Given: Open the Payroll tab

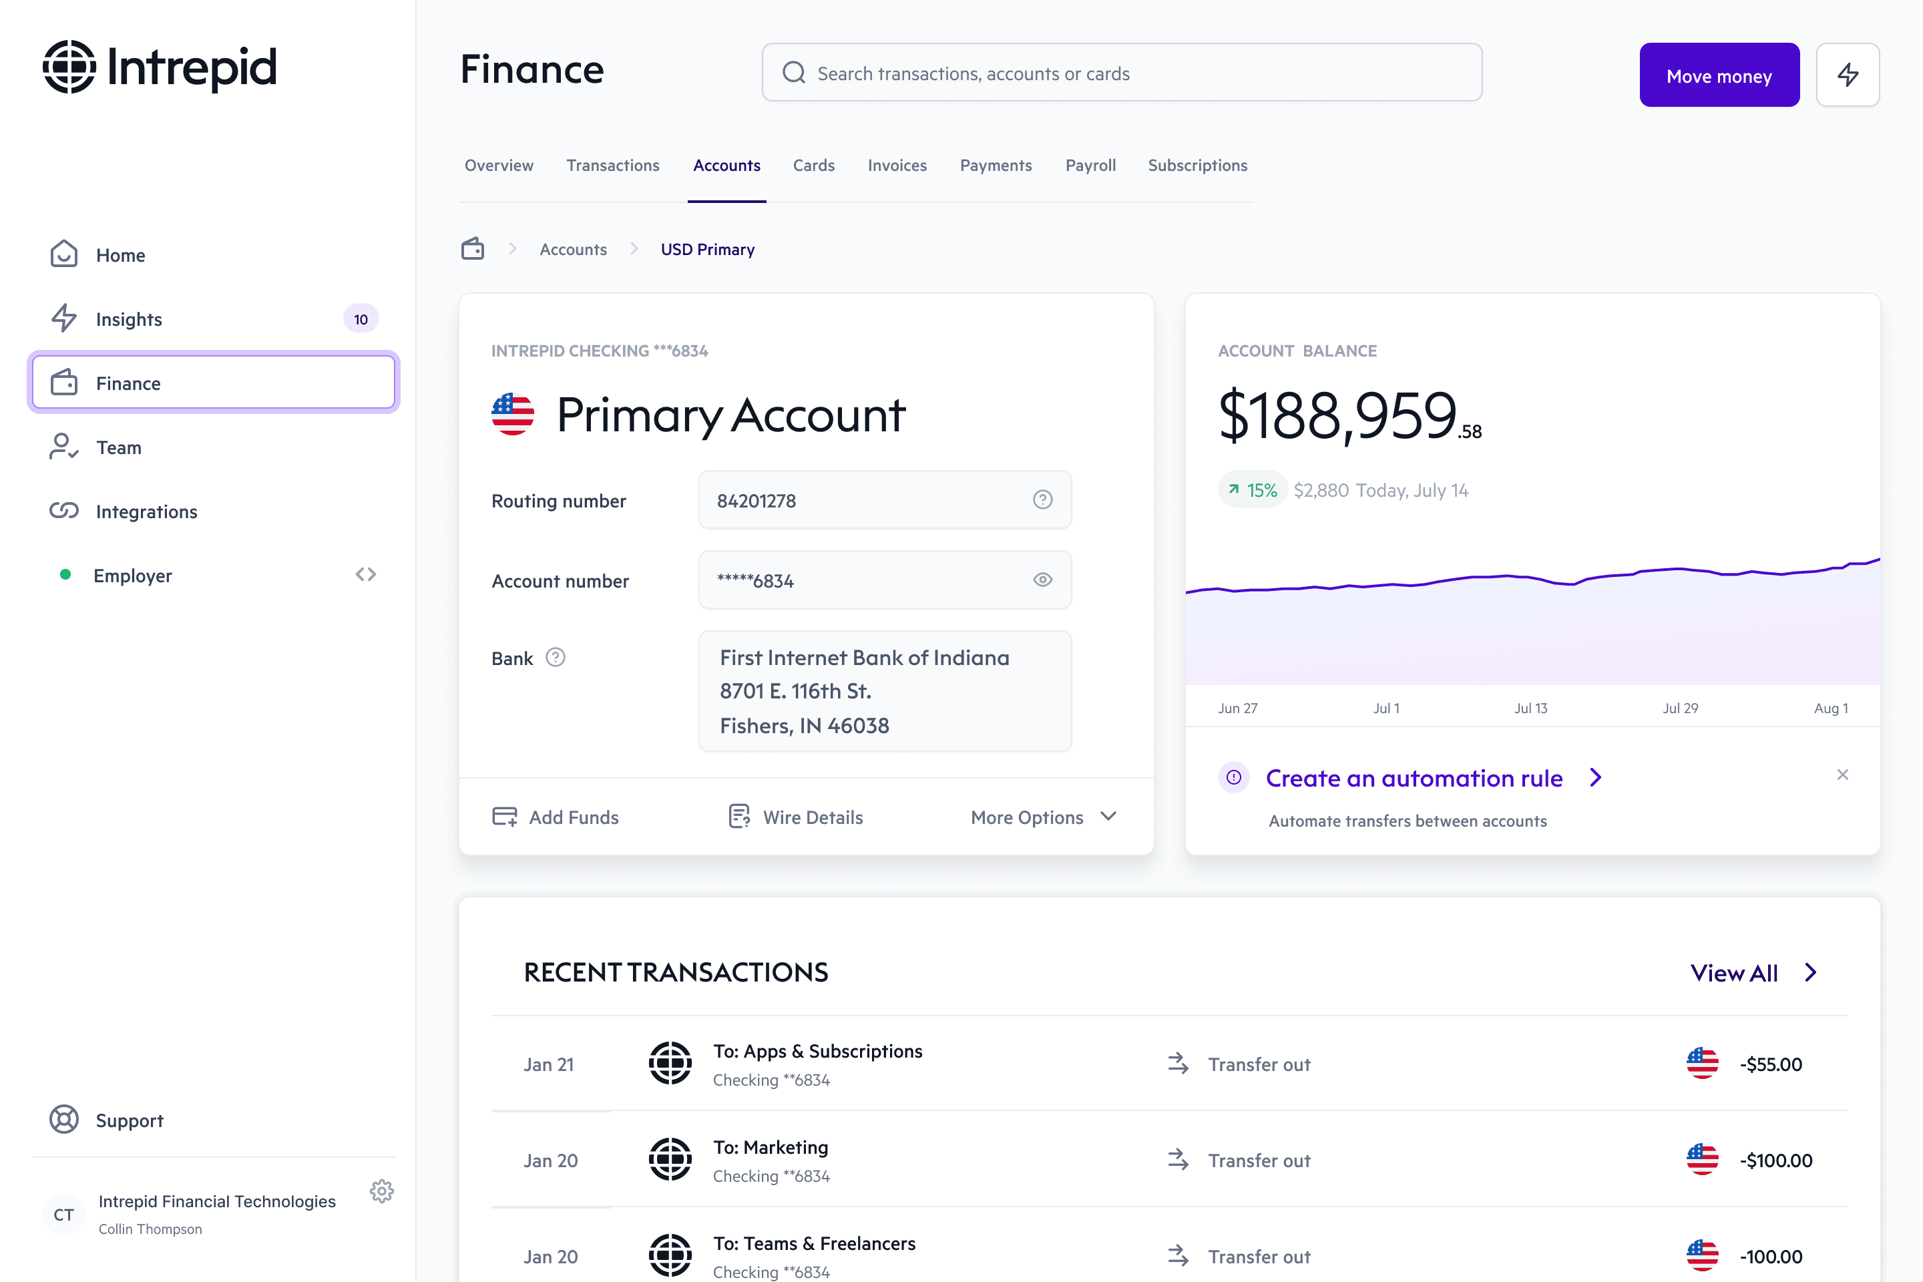Looking at the screenshot, I should [1090, 165].
